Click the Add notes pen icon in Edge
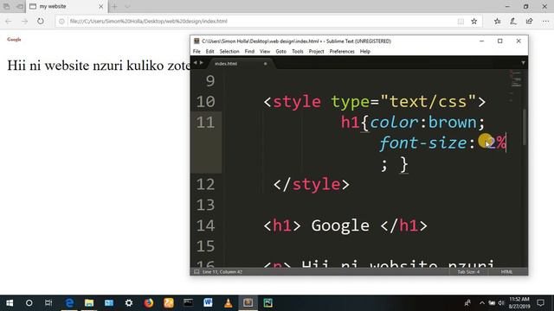Image resolution: width=554 pixels, height=311 pixels. click(x=513, y=22)
